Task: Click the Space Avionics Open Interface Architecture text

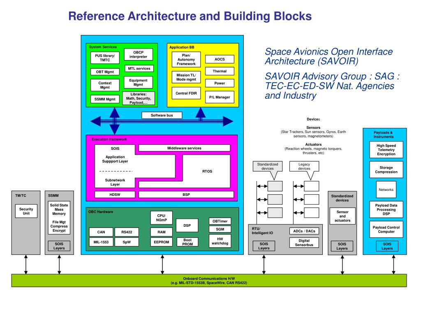Action: [x=328, y=56]
